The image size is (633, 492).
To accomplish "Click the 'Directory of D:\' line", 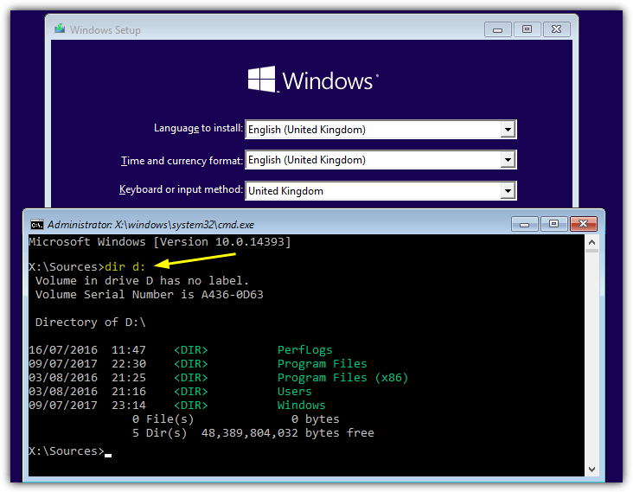I will coord(91,322).
